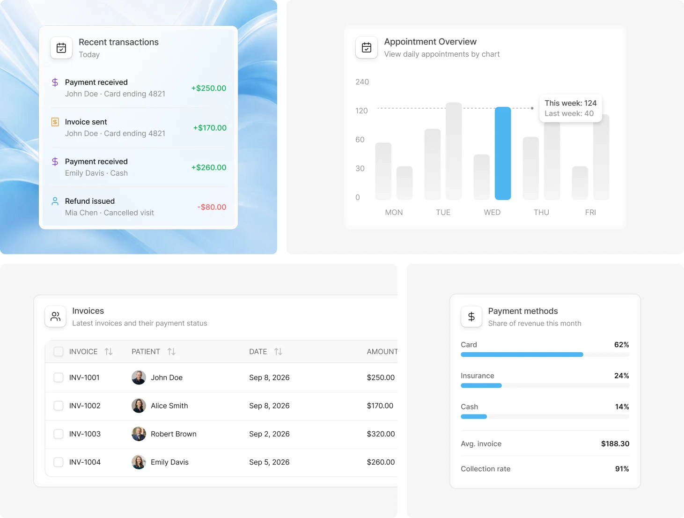Screen dimensions: 684x518
Task: Click patient name Robert Brown
Action: click(x=174, y=434)
